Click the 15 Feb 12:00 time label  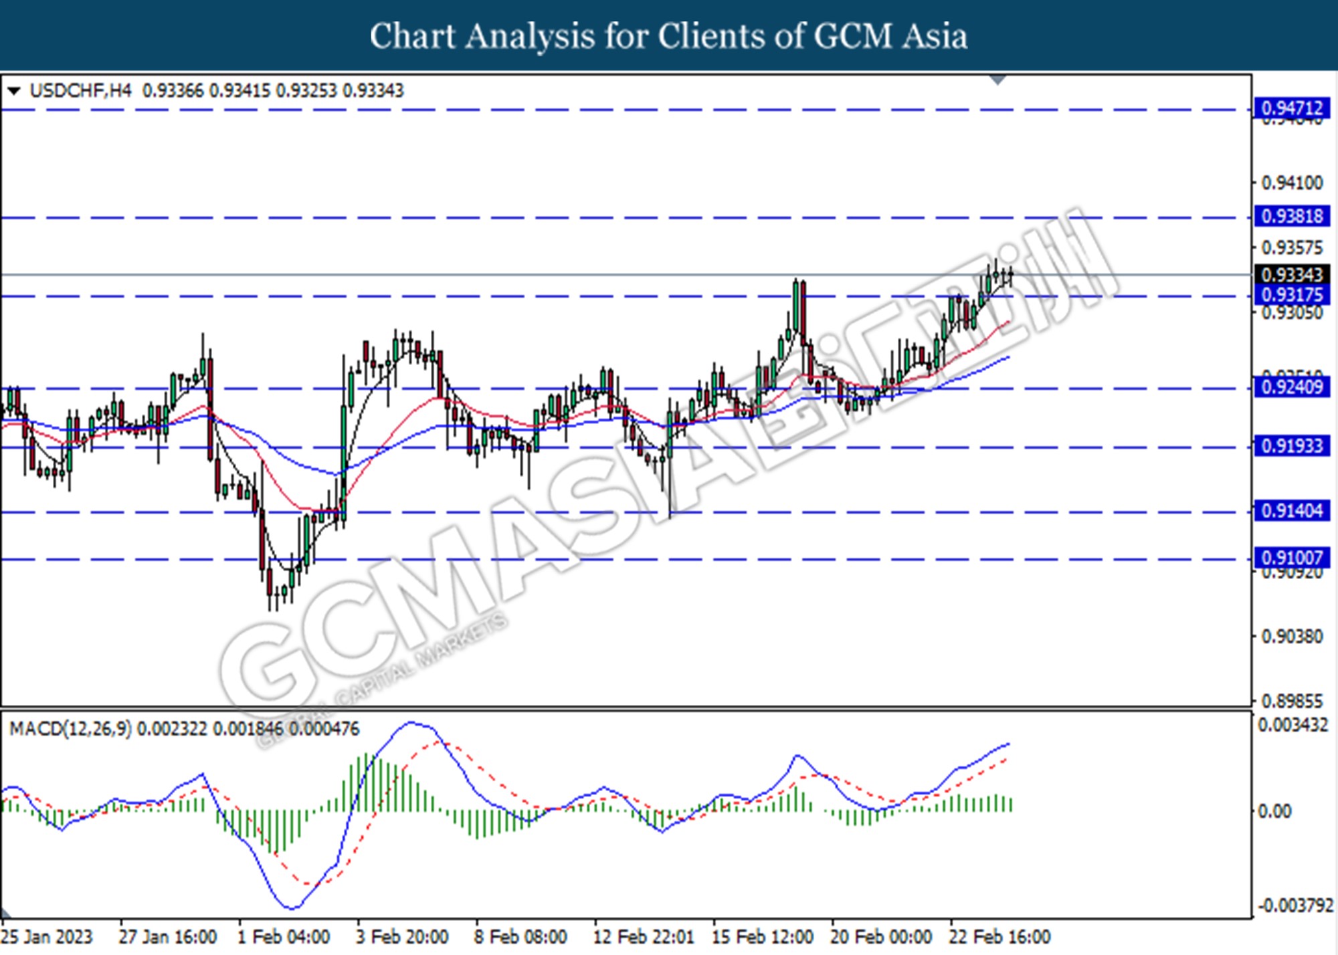coord(763,937)
